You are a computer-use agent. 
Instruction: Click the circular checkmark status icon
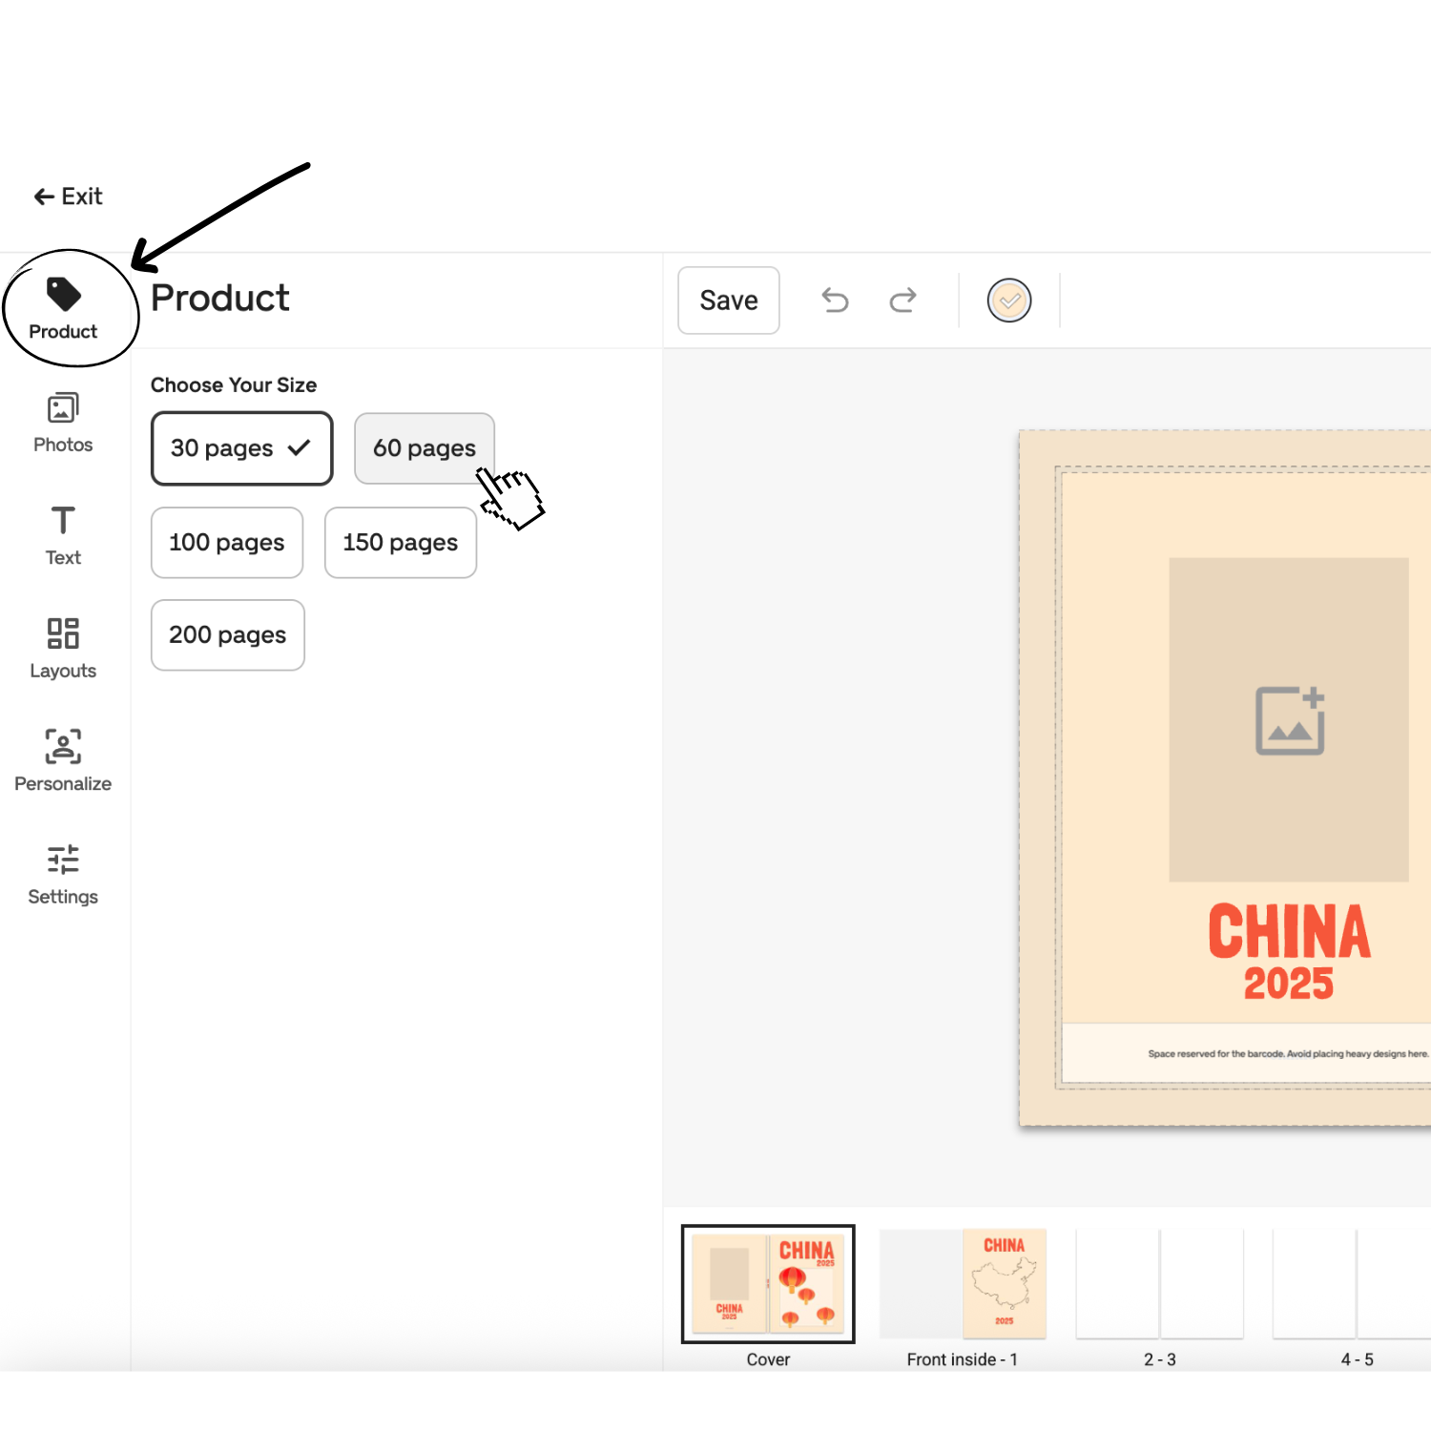[1008, 301]
